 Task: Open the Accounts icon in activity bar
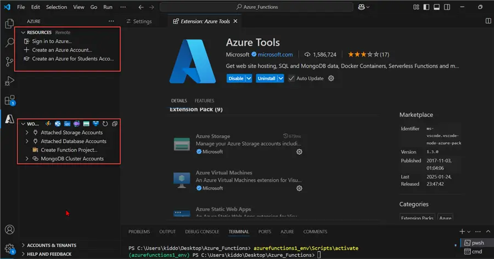tap(9, 230)
